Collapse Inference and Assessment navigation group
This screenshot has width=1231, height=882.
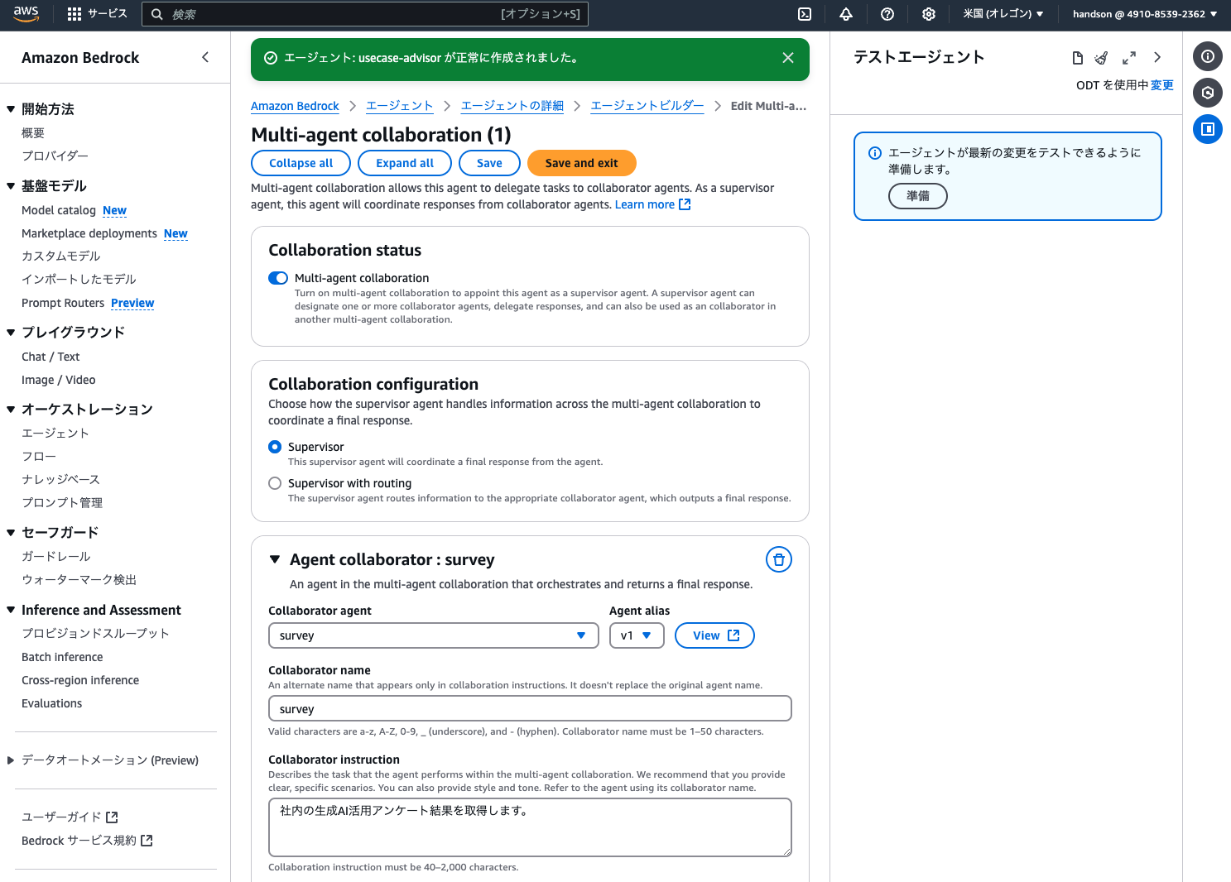point(11,610)
